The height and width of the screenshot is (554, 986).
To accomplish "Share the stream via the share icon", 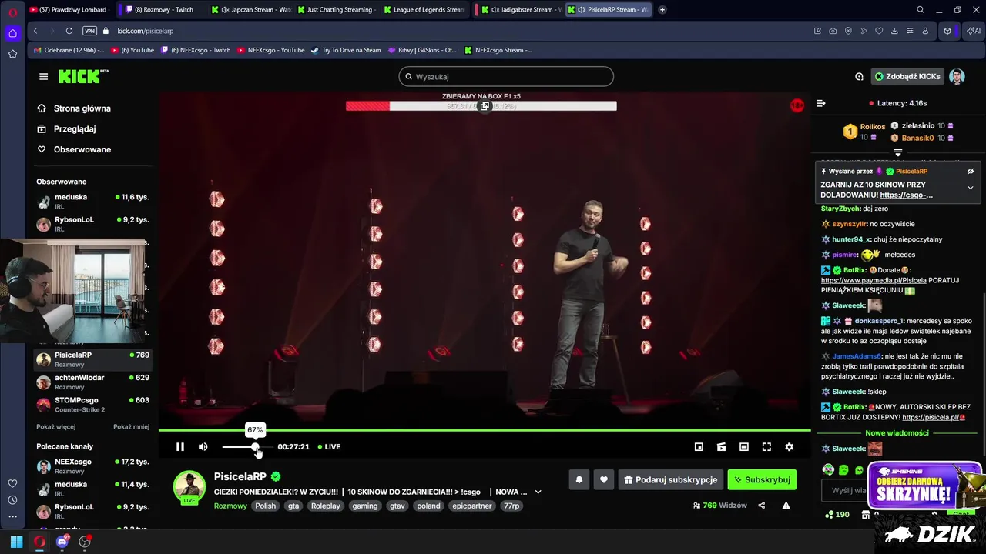I will point(762,506).
